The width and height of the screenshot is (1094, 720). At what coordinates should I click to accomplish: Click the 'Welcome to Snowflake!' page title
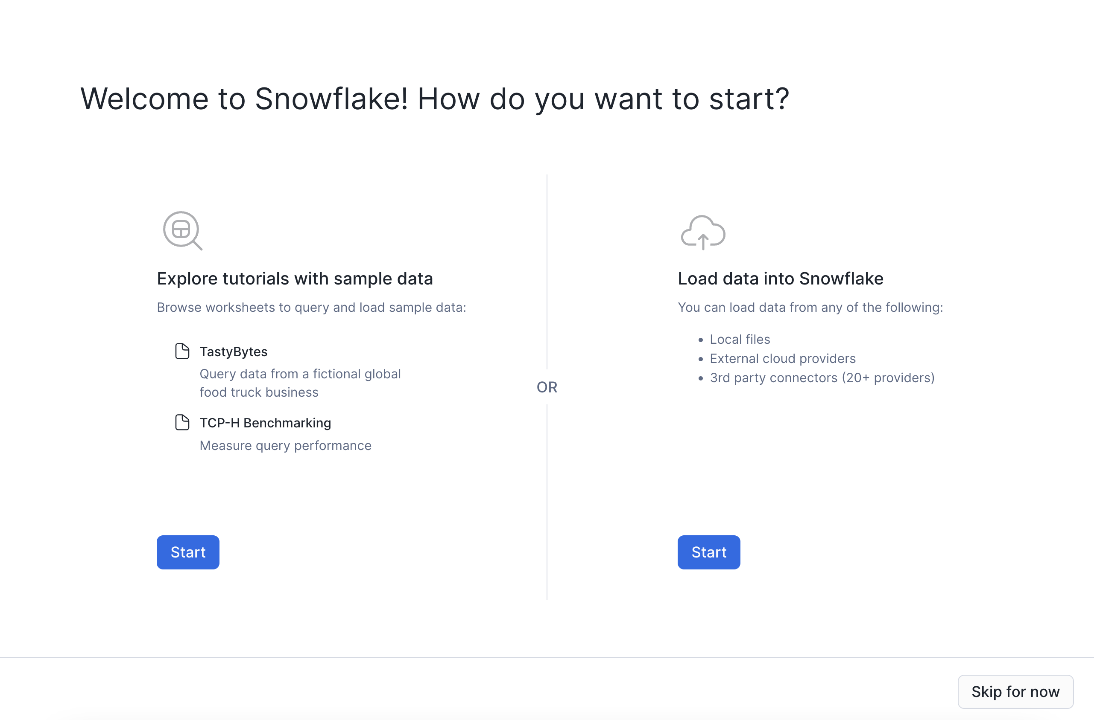click(x=434, y=99)
